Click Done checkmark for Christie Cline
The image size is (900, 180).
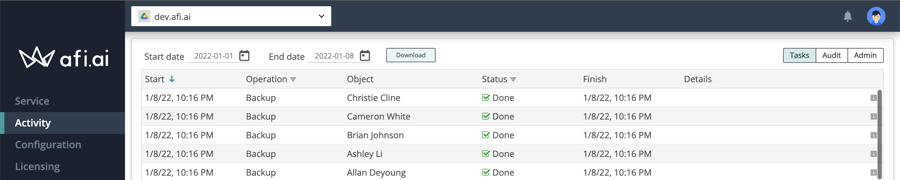click(486, 97)
